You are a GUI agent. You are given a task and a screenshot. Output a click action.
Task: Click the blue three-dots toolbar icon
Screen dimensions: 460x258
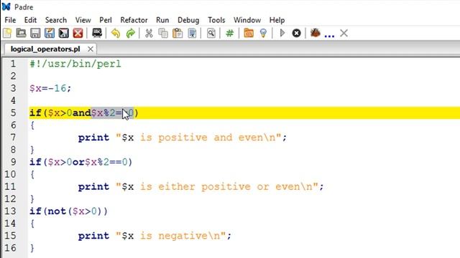[x=329, y=36]
